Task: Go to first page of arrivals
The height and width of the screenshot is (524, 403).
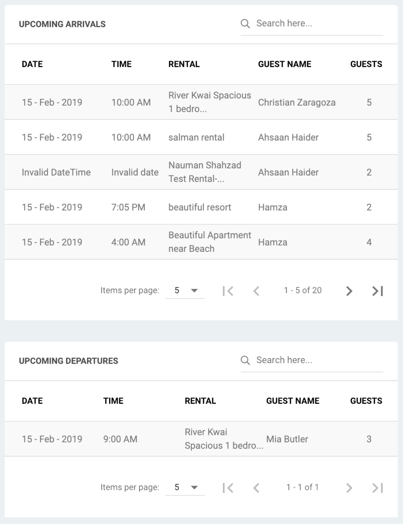Action: pos(228,291)
